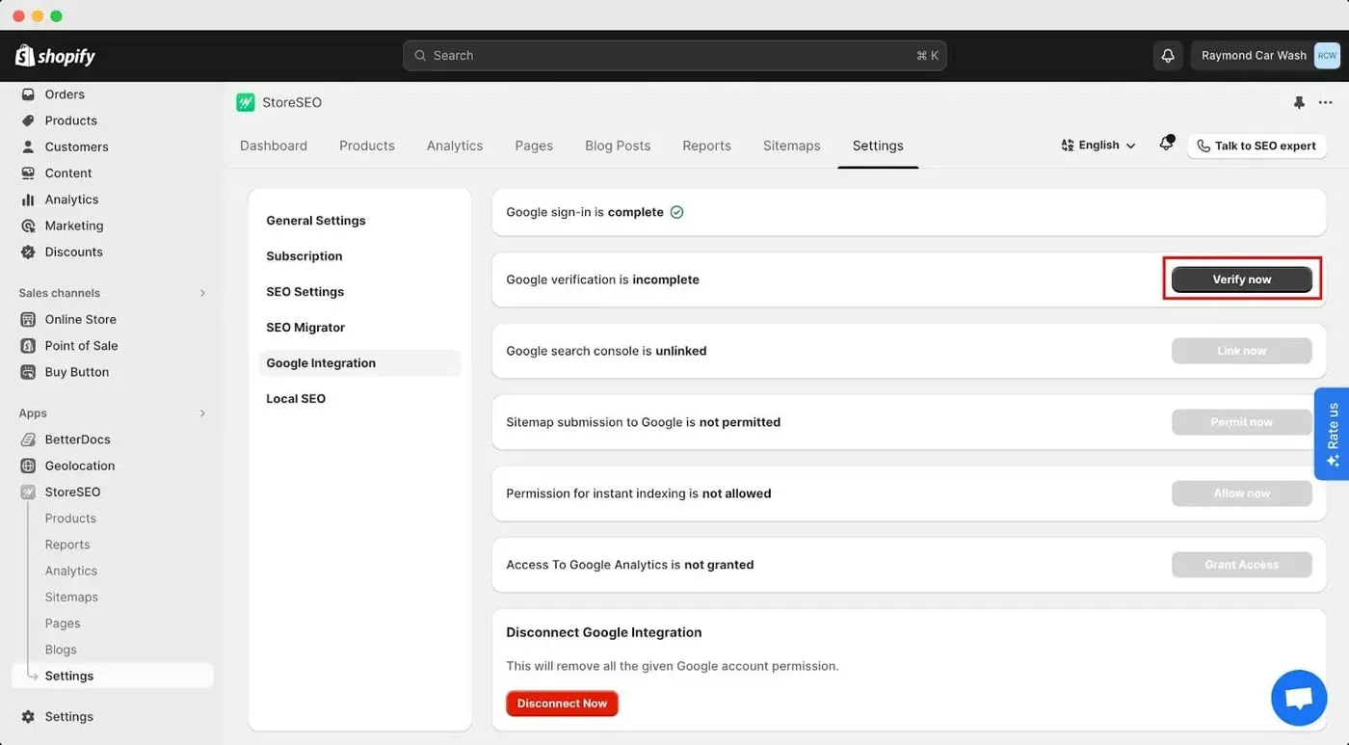Viewport: 1349px width, 745px height.
Task: Click the Content icon in sidebar
Action: 28,173
